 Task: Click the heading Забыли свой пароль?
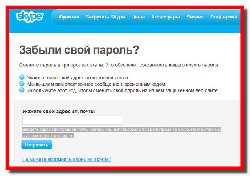click(x=79, y=50)
